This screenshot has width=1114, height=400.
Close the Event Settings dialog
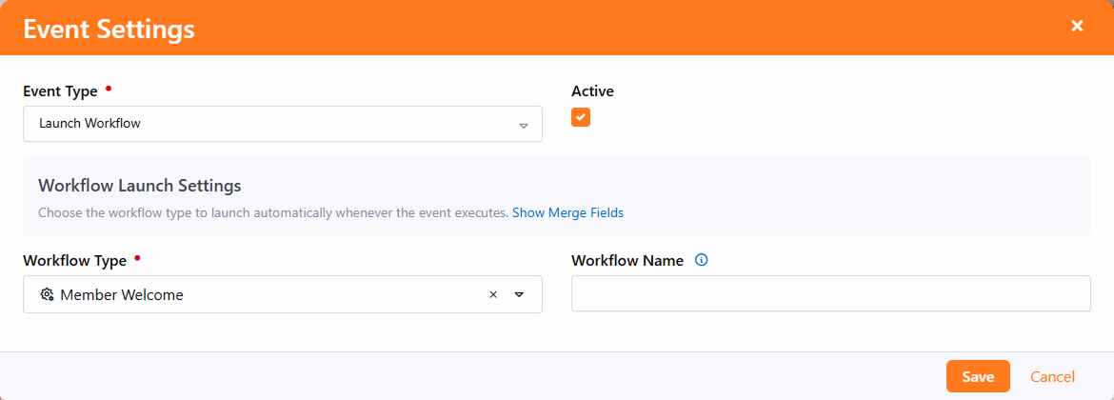[x=1077, y=27]
